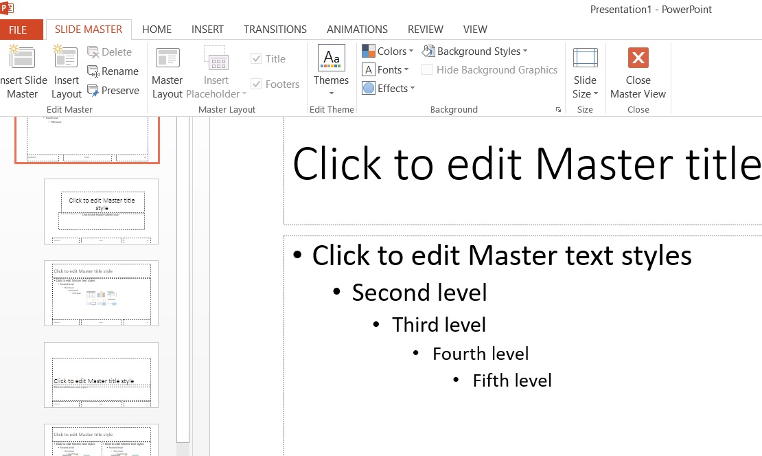The height and width of the screenshot is (456, 762).
Task: Open the Background Styles dropdown
Action: pos(475,52)
